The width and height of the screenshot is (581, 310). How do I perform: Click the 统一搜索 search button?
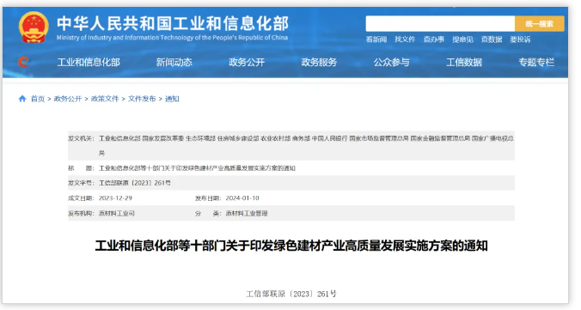[539, 24]
